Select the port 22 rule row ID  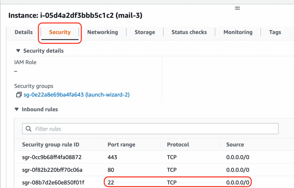pos(53,182)
